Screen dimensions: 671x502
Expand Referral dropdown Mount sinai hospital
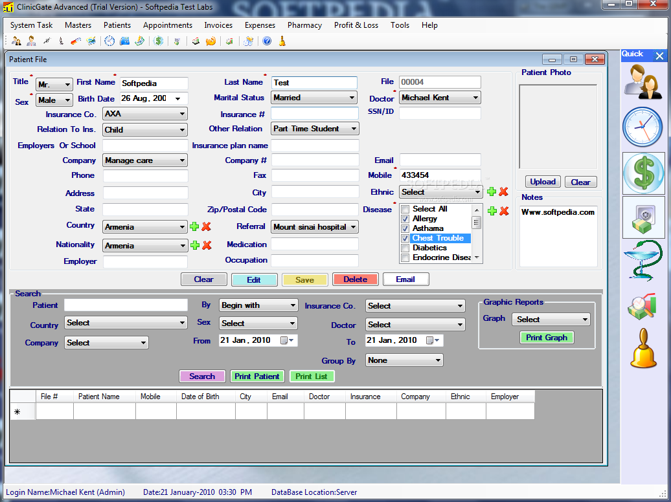click(x=315, y=227)
